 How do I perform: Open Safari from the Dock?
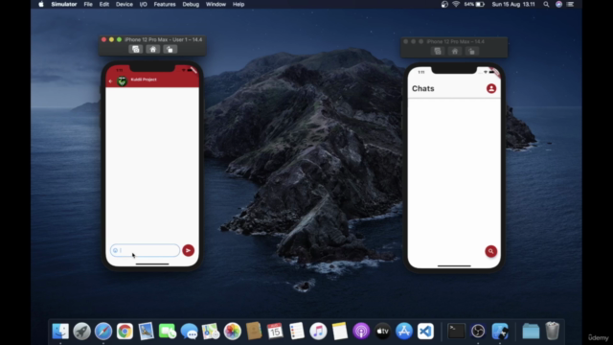coord(103,332)
